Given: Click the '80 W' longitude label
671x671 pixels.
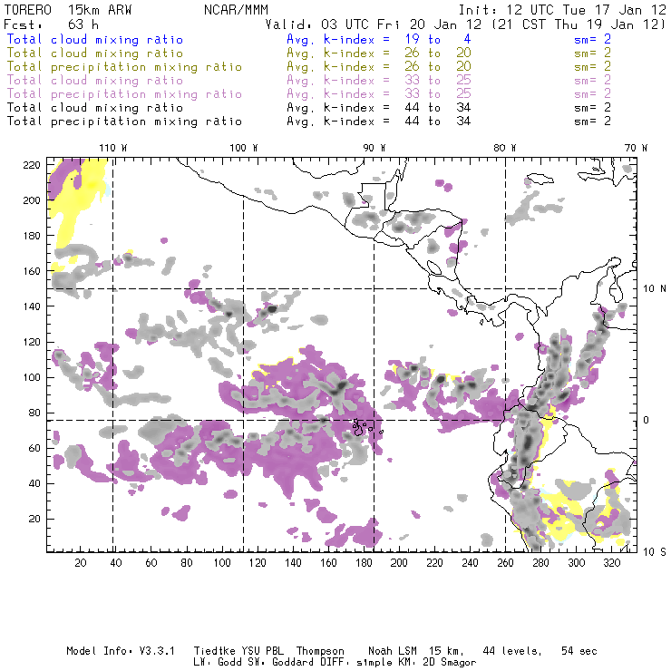Looking at the screenshot, I should point(505,148).
